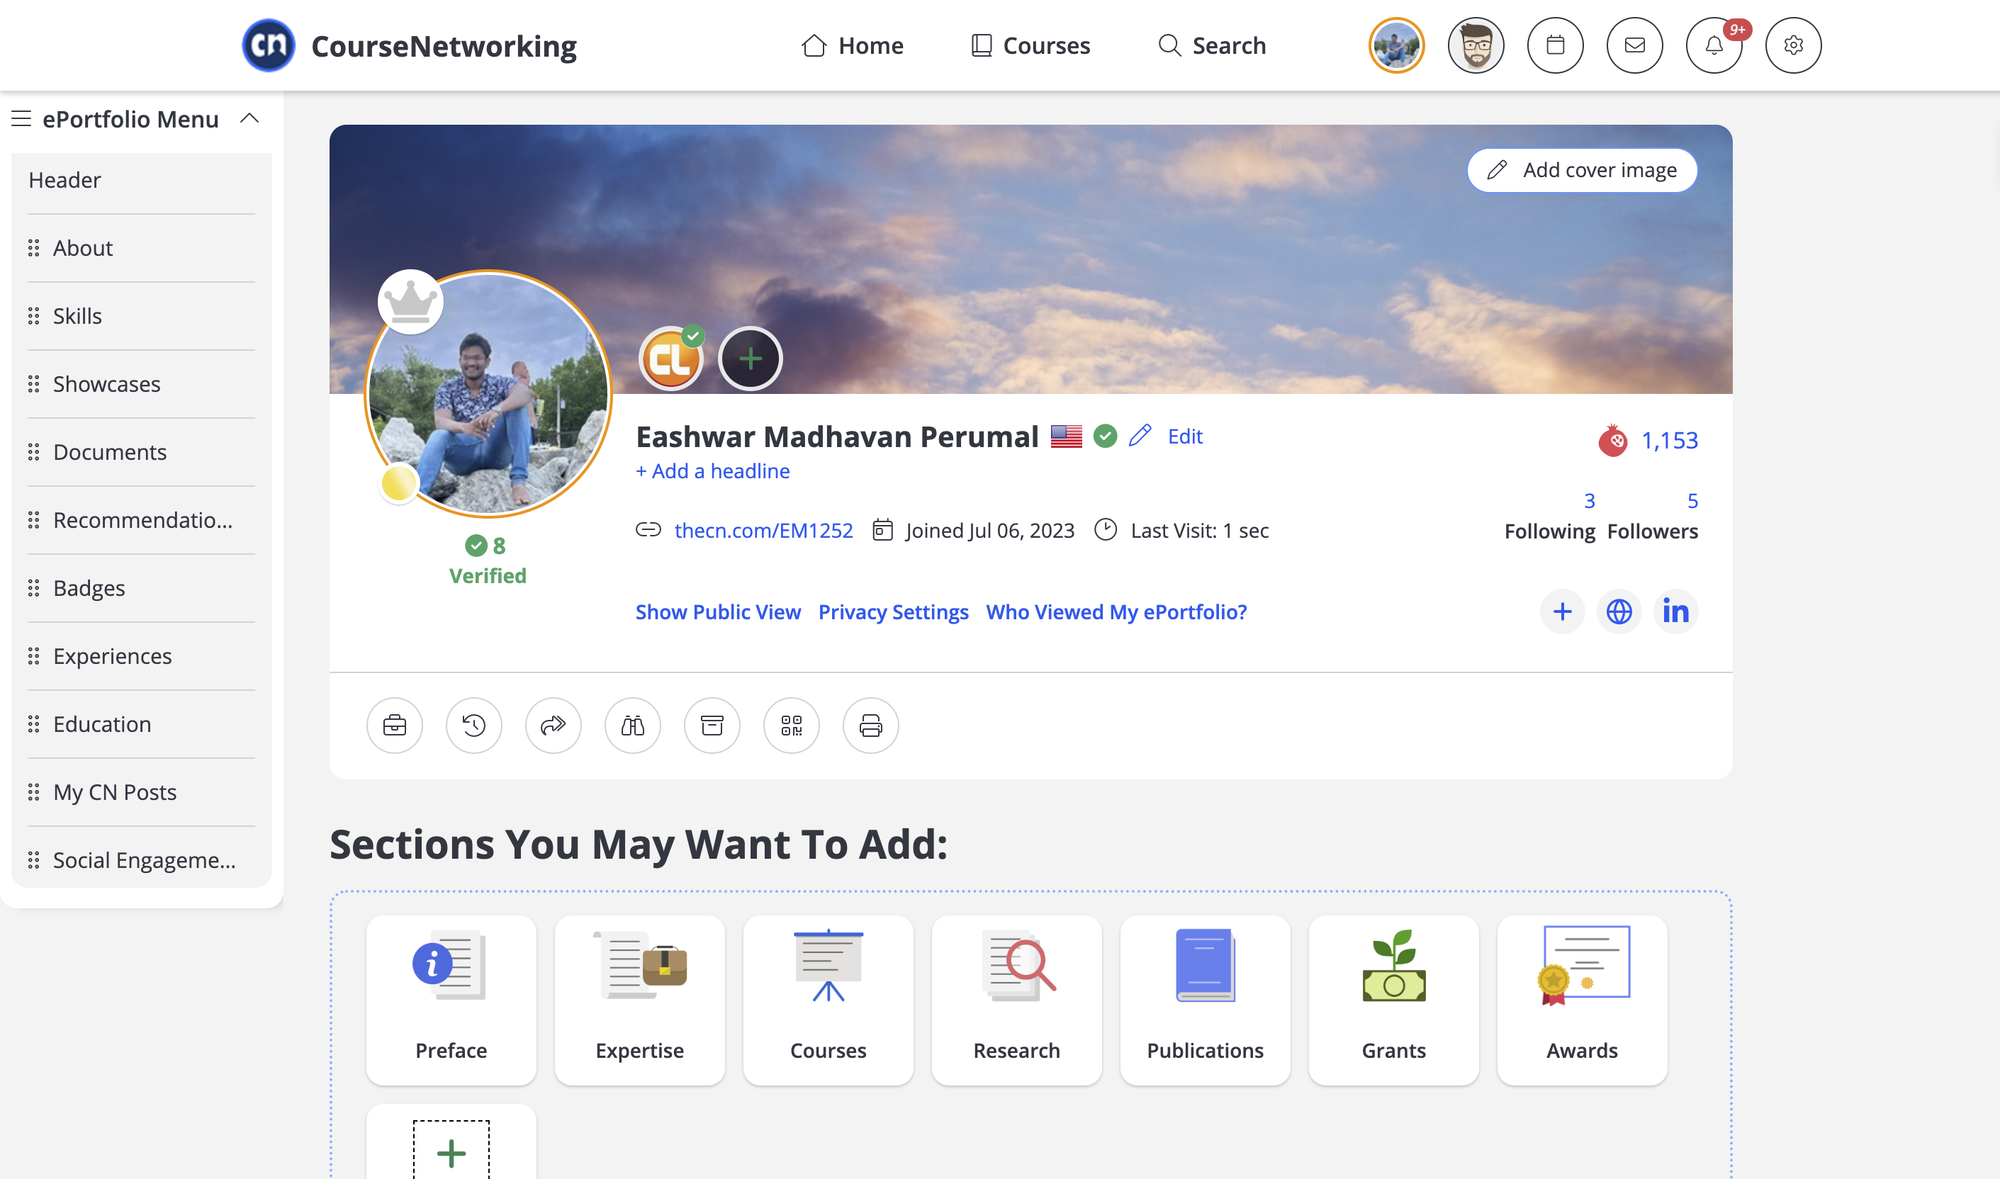
Task: Open the LinkedIn icon
Action: pyautogui.click(x=1676, y=611)
